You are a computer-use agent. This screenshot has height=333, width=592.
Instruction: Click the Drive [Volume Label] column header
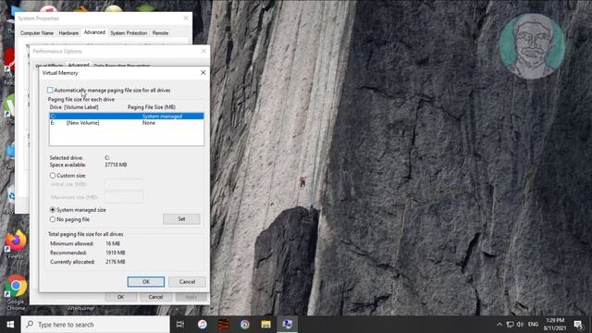pos(74,107)
